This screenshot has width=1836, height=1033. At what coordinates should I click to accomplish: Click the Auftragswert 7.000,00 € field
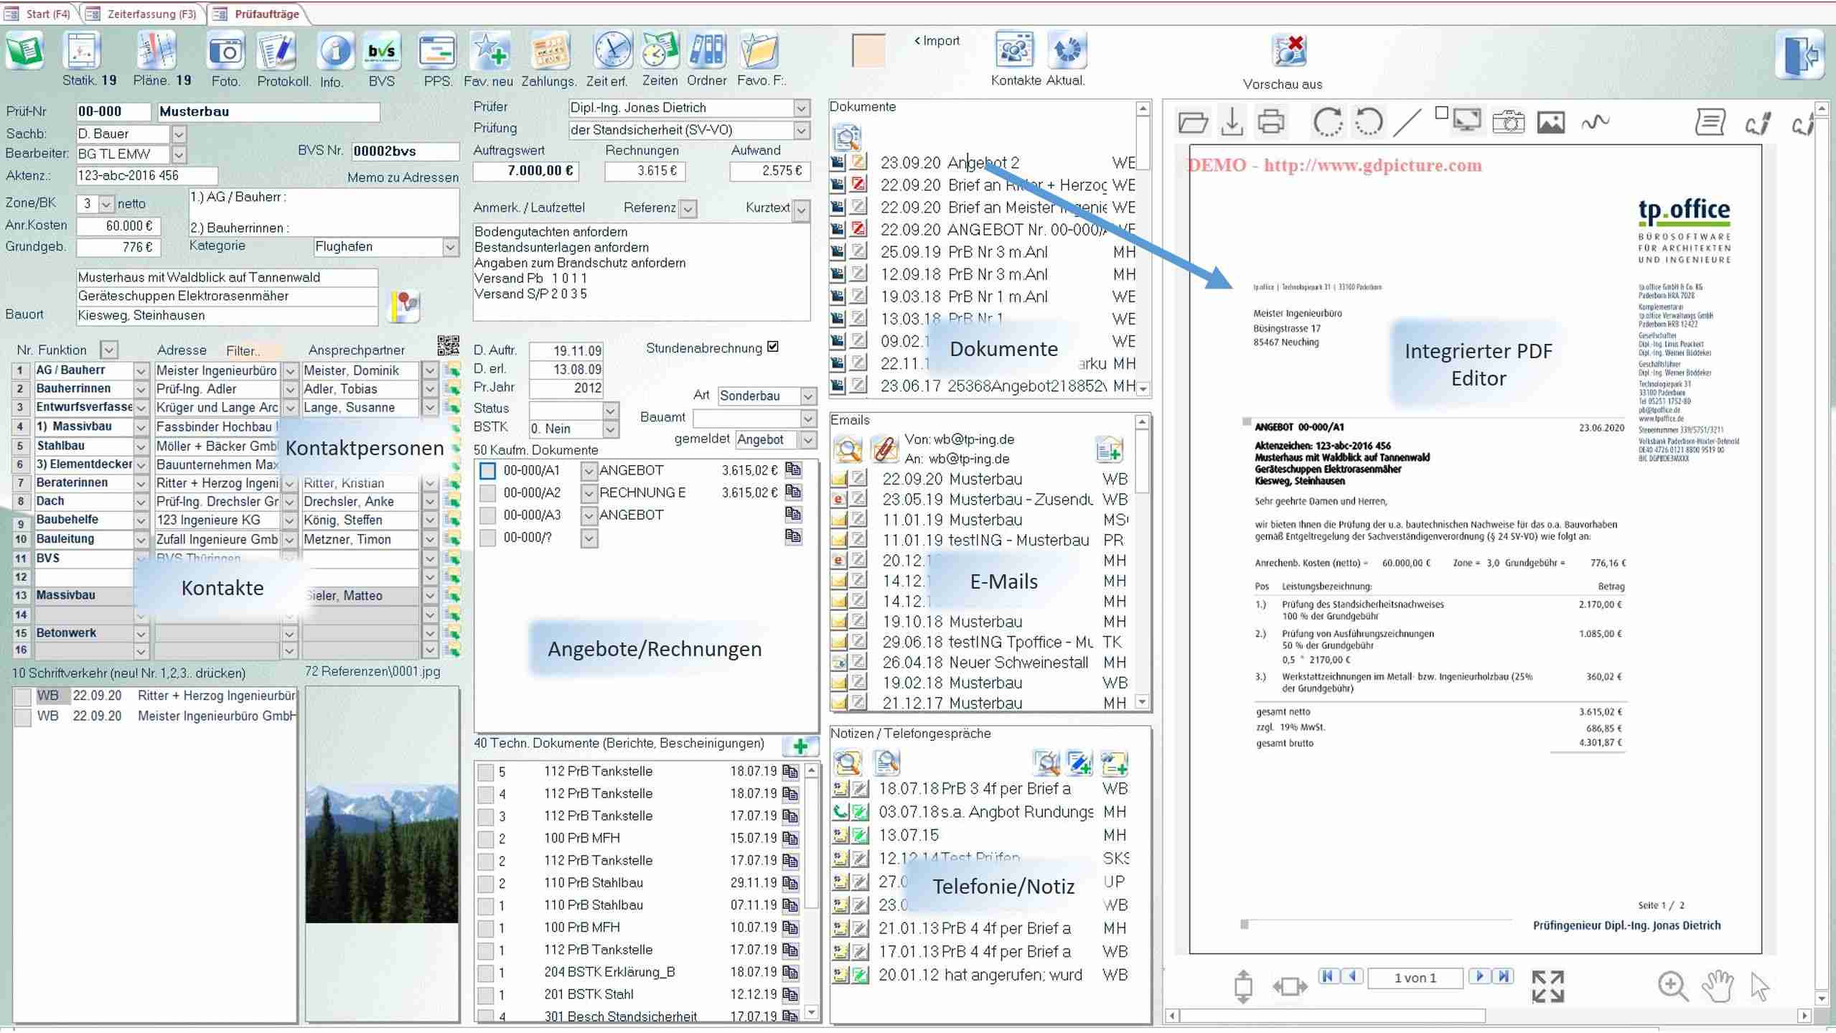point(525,171)
